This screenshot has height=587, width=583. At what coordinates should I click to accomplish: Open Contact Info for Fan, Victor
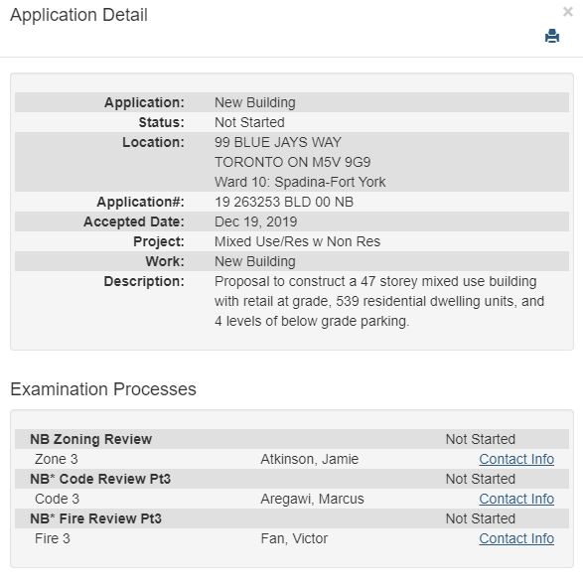[x=516, y=538]
